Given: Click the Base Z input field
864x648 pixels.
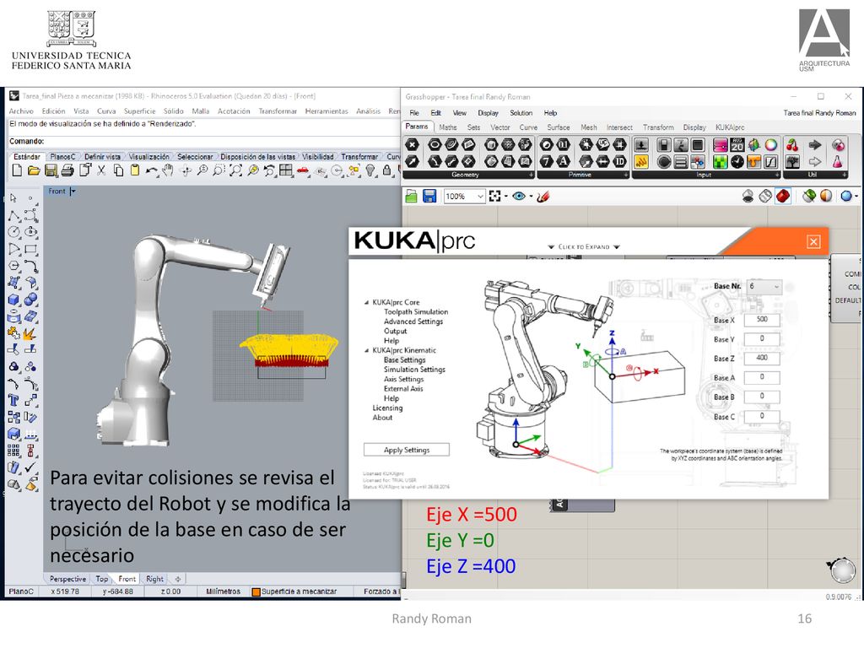Looking at the screenshot, I should 762,358.
